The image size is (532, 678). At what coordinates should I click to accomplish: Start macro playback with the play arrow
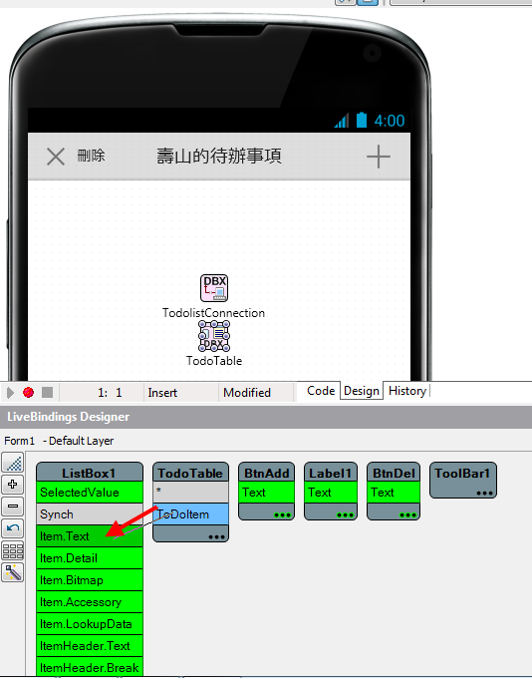pyautogui.click(x=10, y=393)
